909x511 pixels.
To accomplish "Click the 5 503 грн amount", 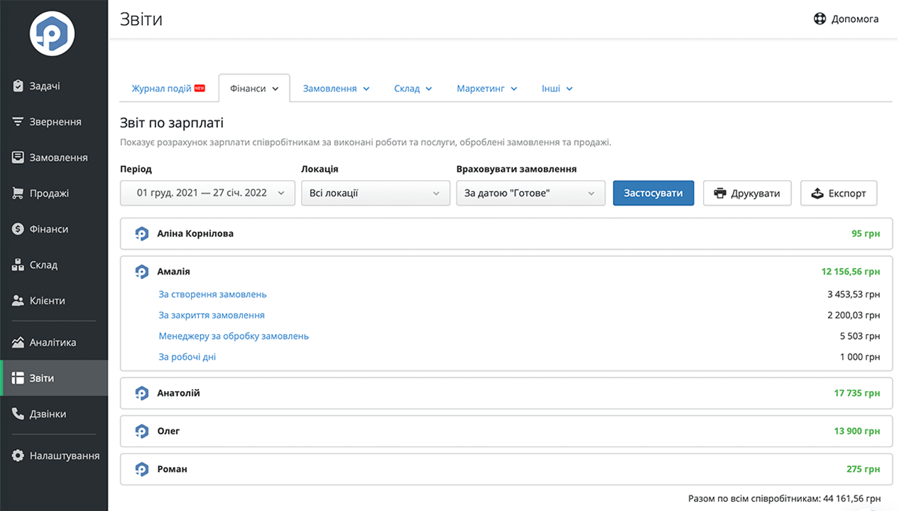I will [860, 336].
